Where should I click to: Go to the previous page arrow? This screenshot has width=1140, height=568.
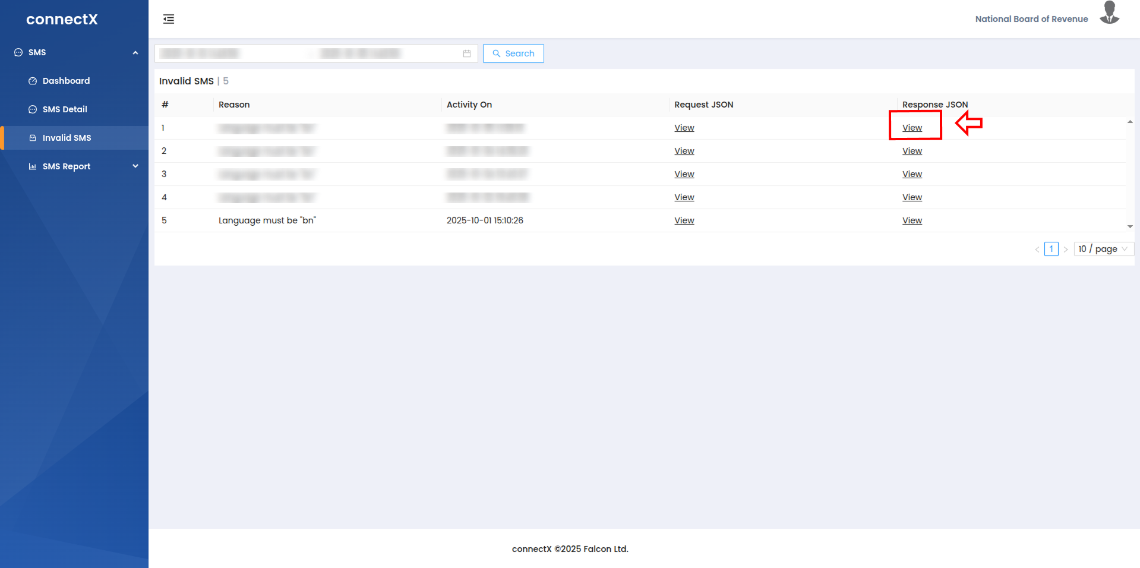pyautogui.click(x=1037, y=250)
